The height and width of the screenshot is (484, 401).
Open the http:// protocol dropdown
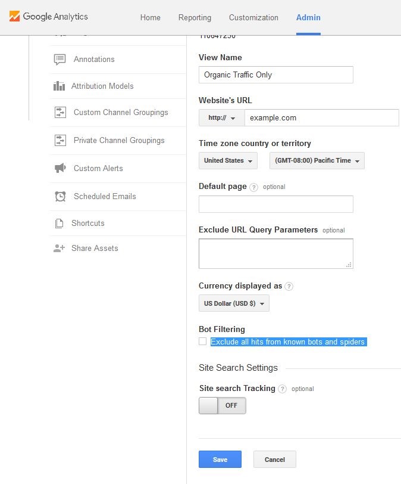(x=222, y=117)
